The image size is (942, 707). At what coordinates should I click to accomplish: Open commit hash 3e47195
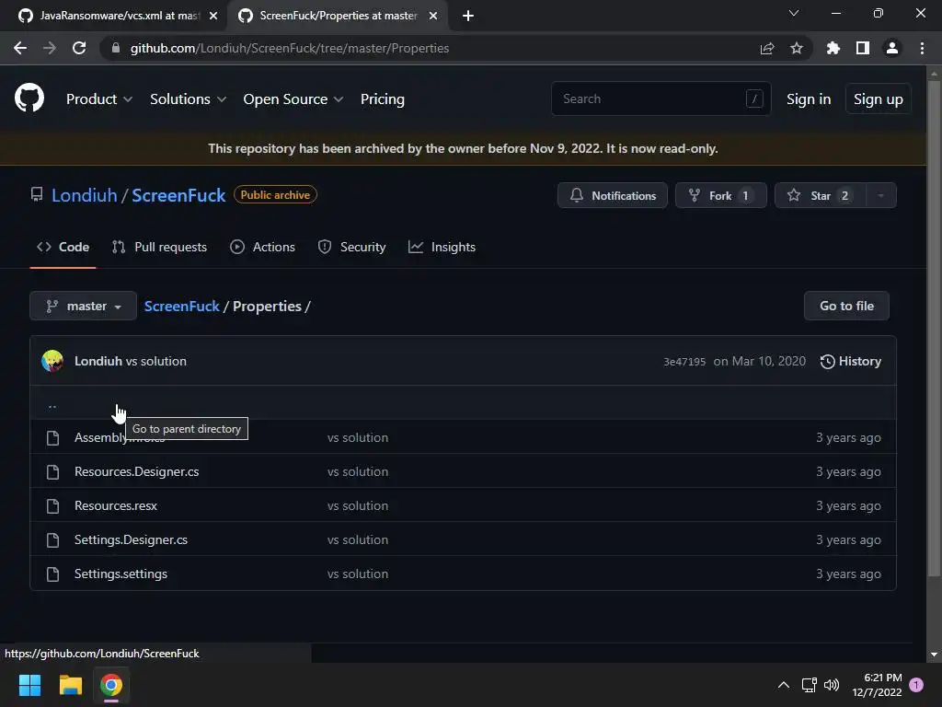pyautogui.click(x=684, y=361)
